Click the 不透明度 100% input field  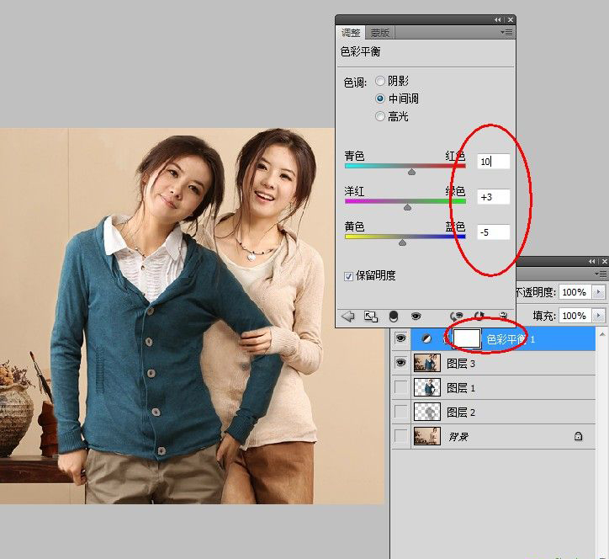coord(575,291)
